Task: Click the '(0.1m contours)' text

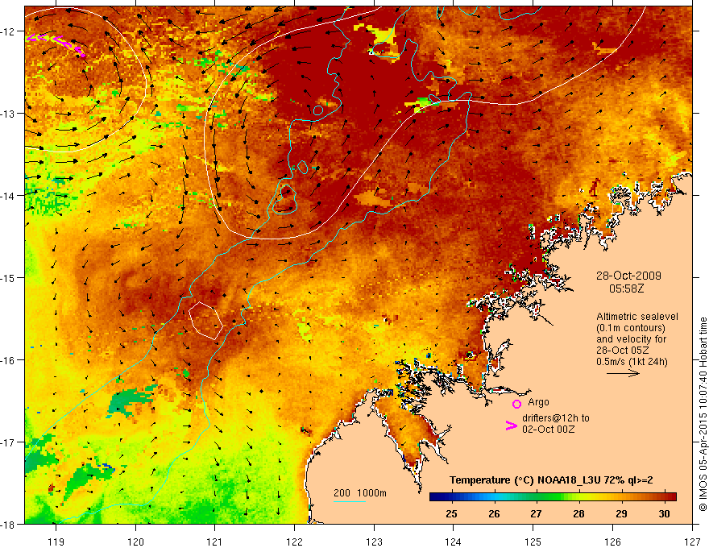Action: 631,328
